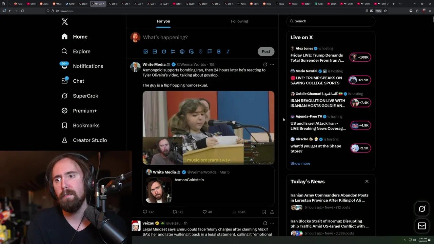Image resolution: width=434 pixels, height=244 pixels.
Task: Toggle bold text in composer
Action: click(x=219, y=52)
